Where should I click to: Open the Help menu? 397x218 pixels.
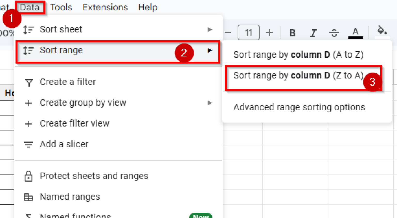click(148, 7)
